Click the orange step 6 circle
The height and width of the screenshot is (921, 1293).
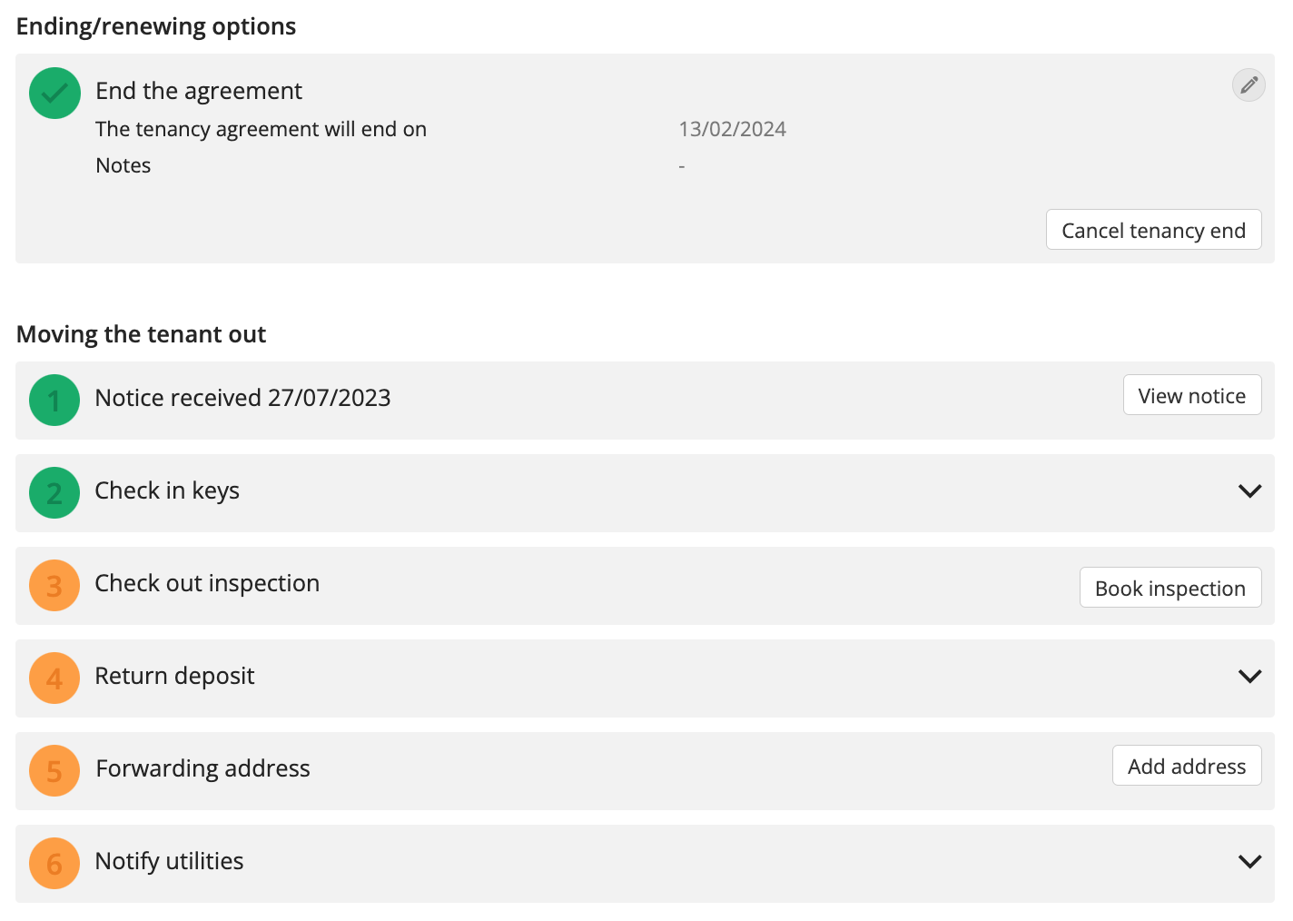[x=54, y=864]
